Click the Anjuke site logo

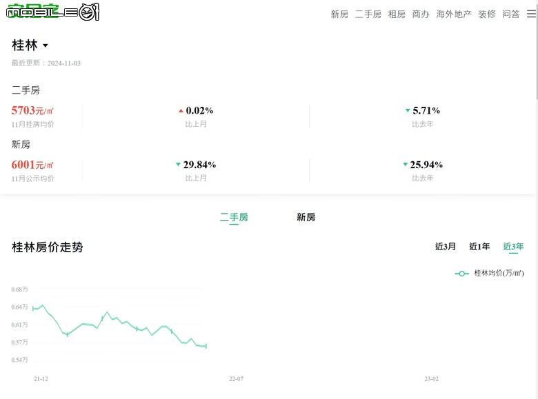tap(52, 12)
